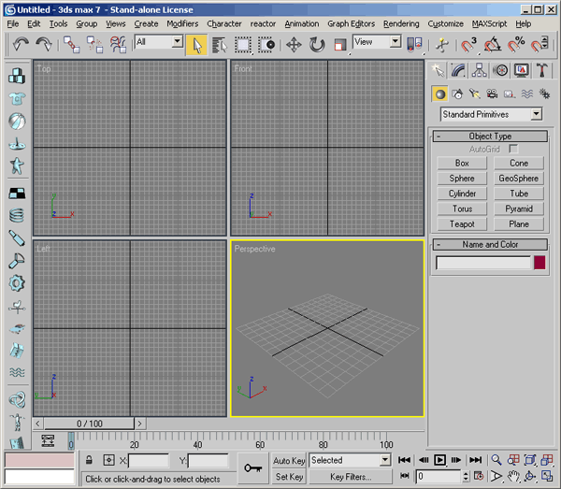Open the All selection filter dropdown
The height and width of the screenshot is (489, 561).
click(x=158, y=42)
